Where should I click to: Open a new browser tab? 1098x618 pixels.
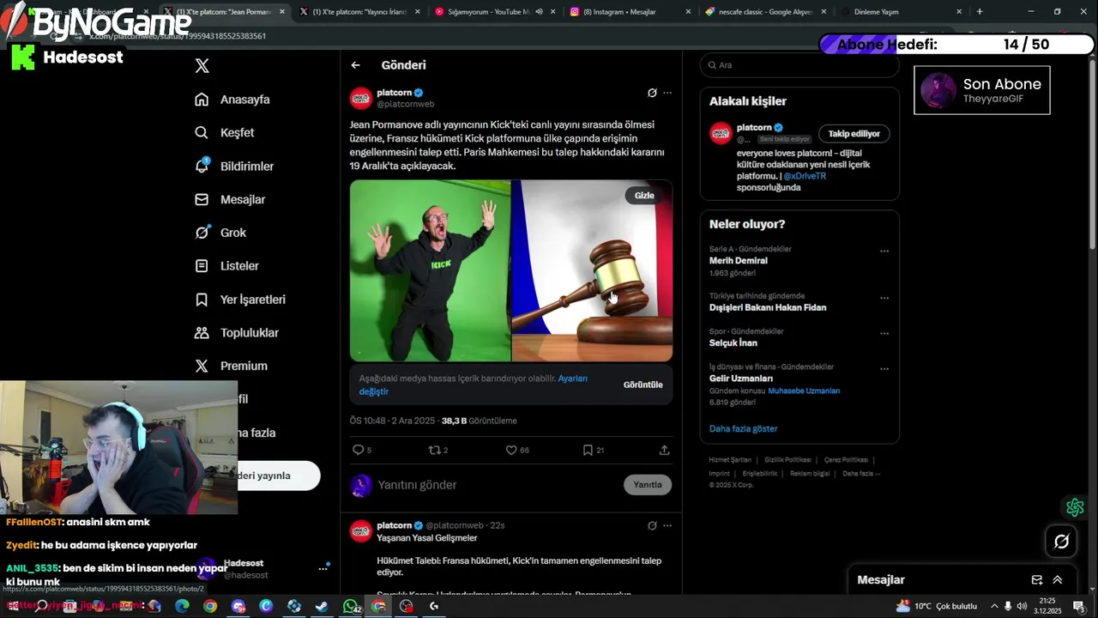pyautogui.click(x=980, y=12)
